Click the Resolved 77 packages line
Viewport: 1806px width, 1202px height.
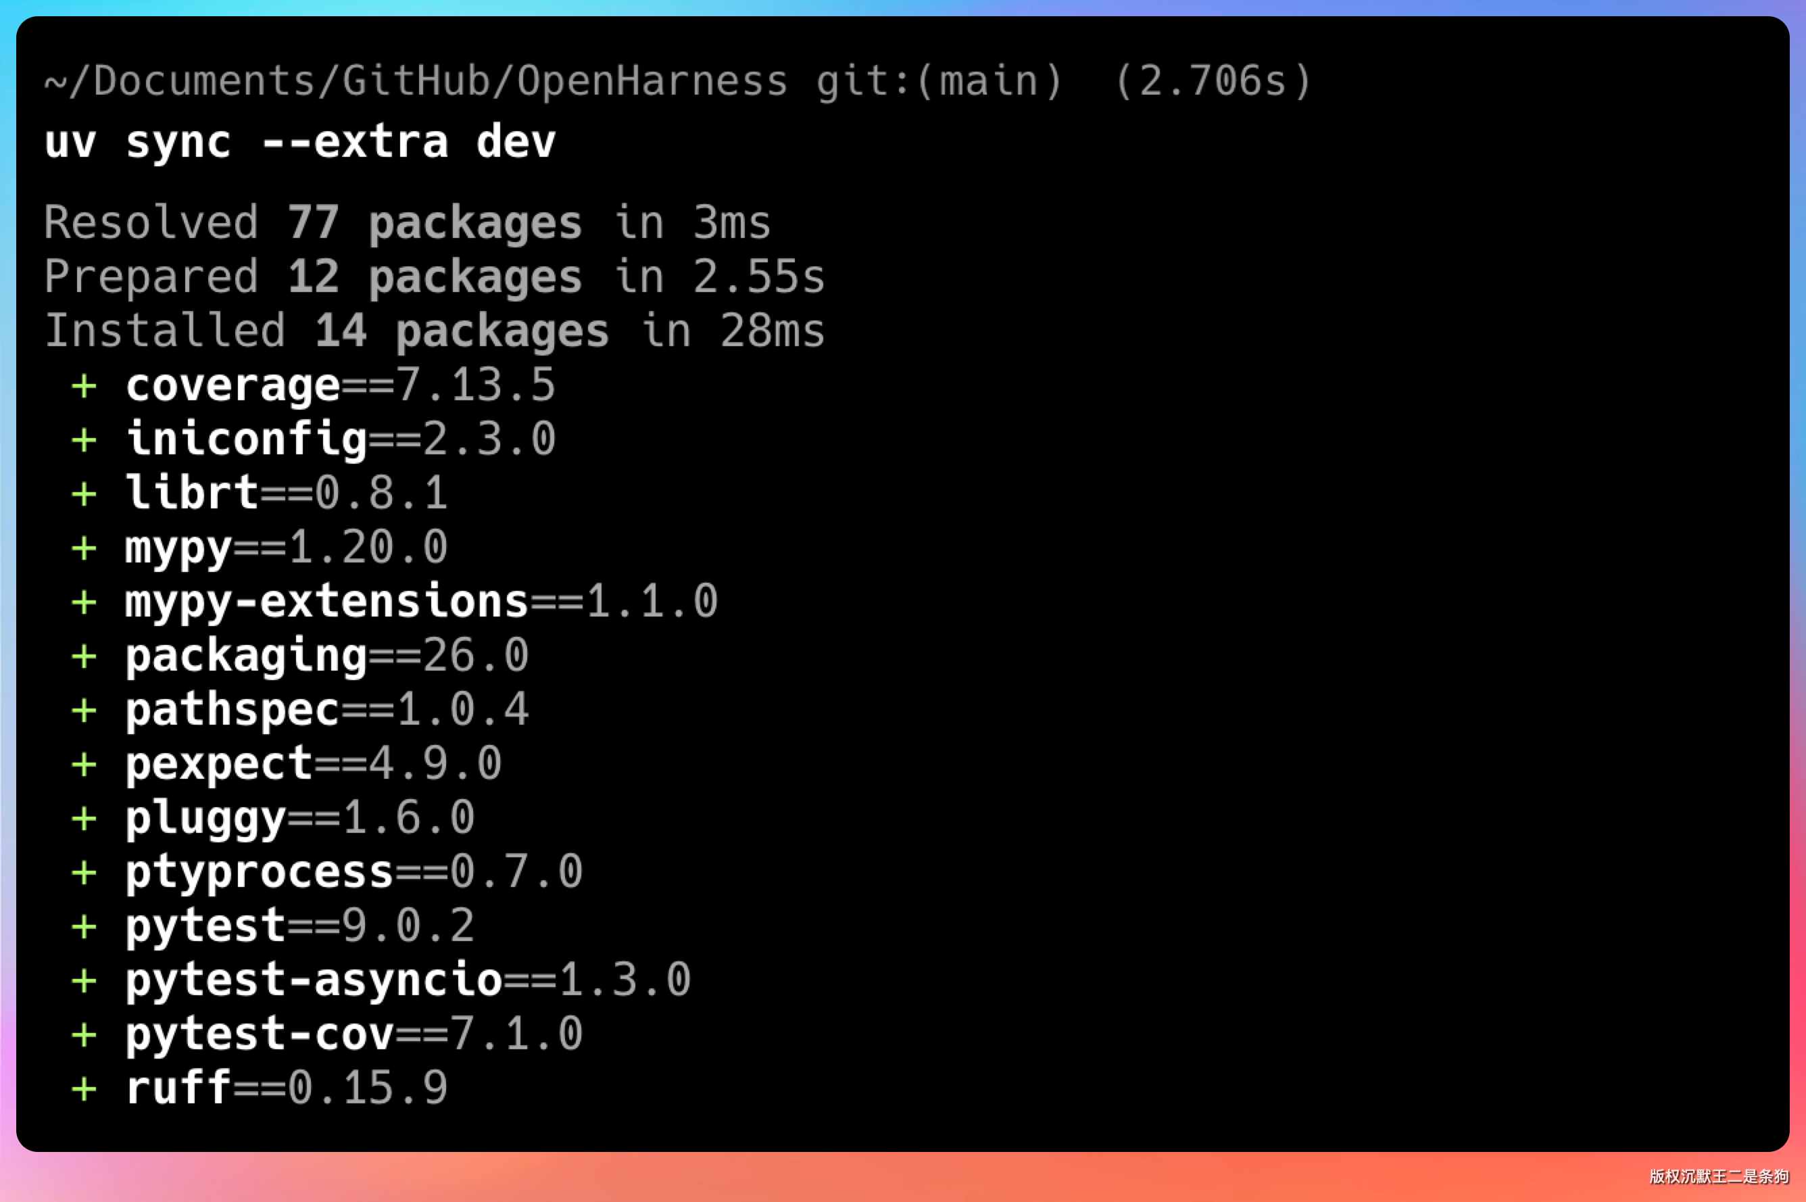[407, 223]
